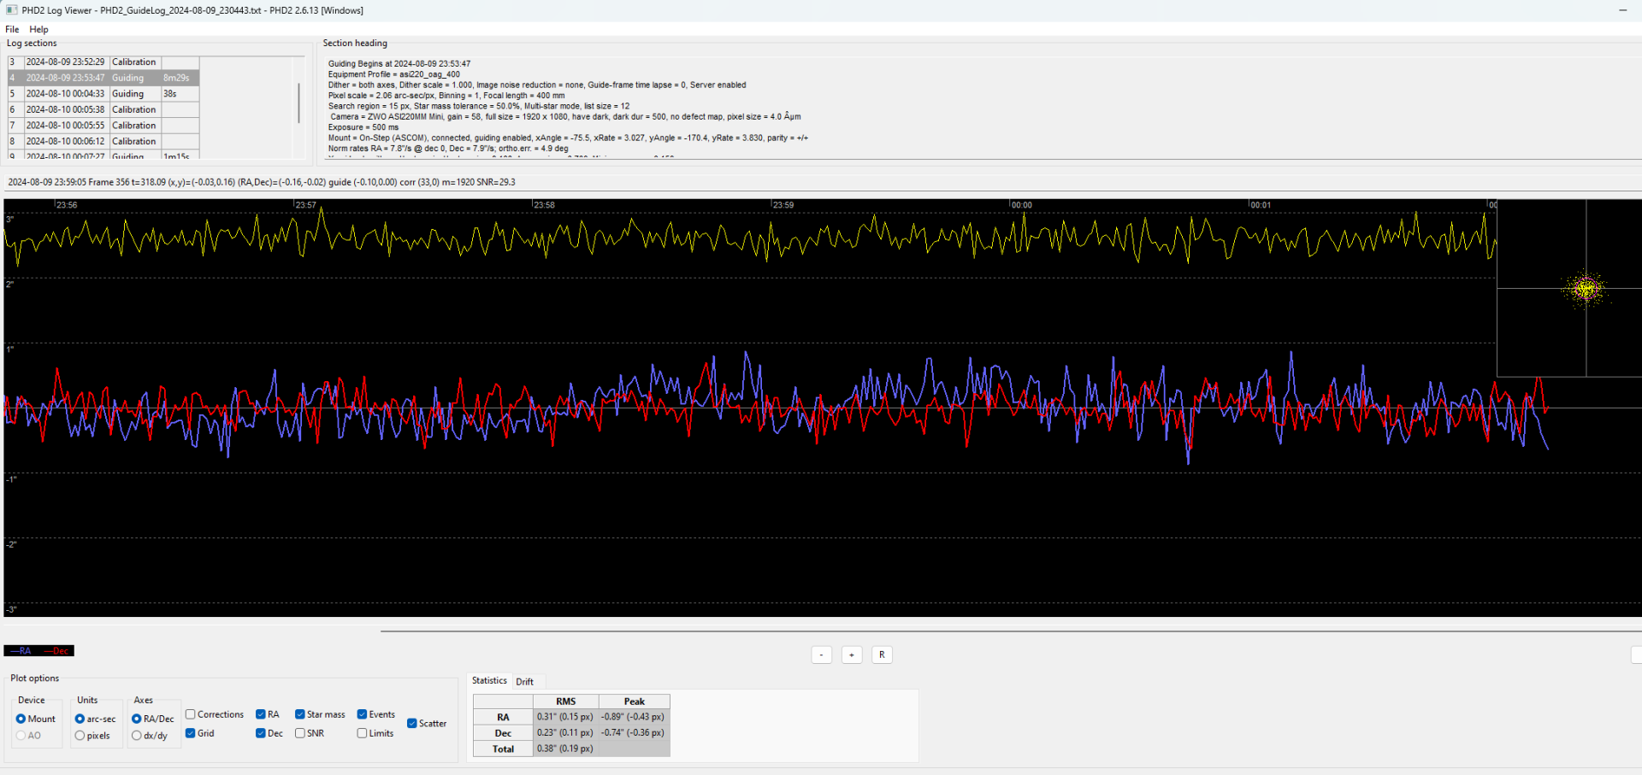Select the Statistics tab
Viewport: 1642px width, 775px height.
tap(489, 681)
